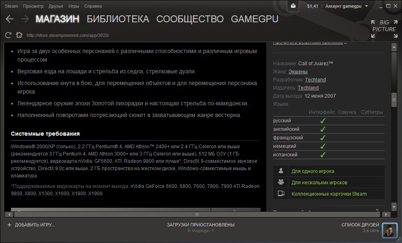Switch to the БИБЛИОТЕКА tab
This screenshot has width=402, height=243.
118,19
